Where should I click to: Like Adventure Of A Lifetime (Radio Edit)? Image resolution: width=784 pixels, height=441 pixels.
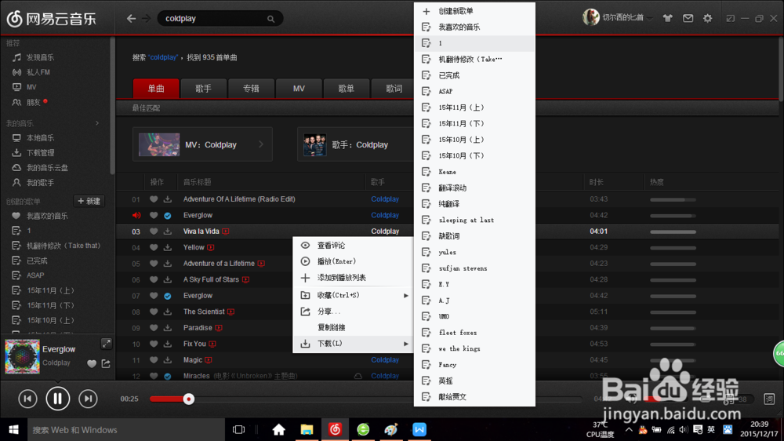154,199
